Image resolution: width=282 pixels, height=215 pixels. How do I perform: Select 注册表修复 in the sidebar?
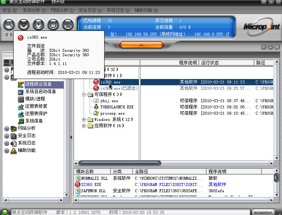tap(36, 106)
